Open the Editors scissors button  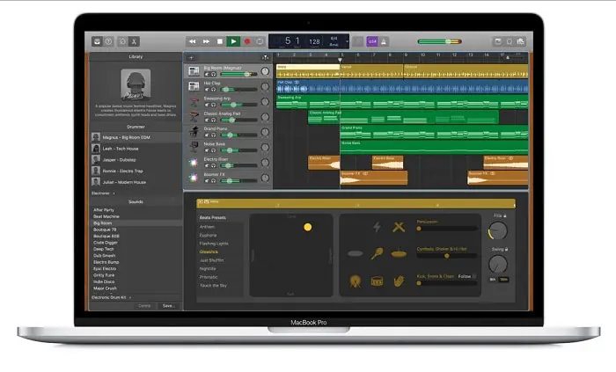(x=134, y=41)
